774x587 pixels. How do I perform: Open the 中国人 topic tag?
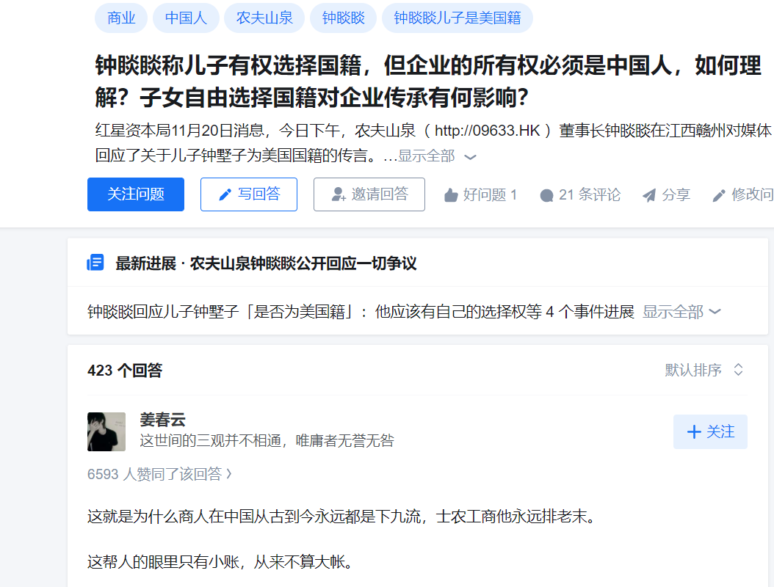tap(186, 18)
